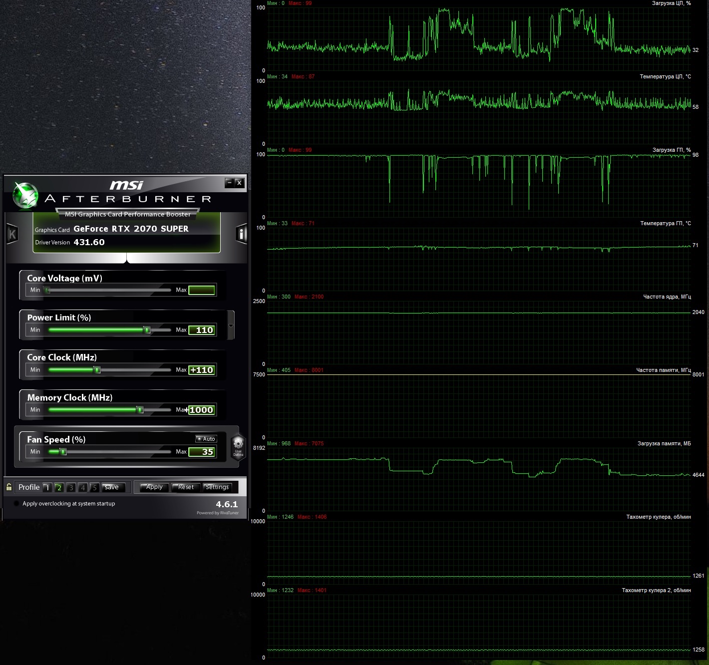Viewport: 709px width, 665px height.
Task: Click the MSI Afterburner star logo
Action: pos(25,195)
